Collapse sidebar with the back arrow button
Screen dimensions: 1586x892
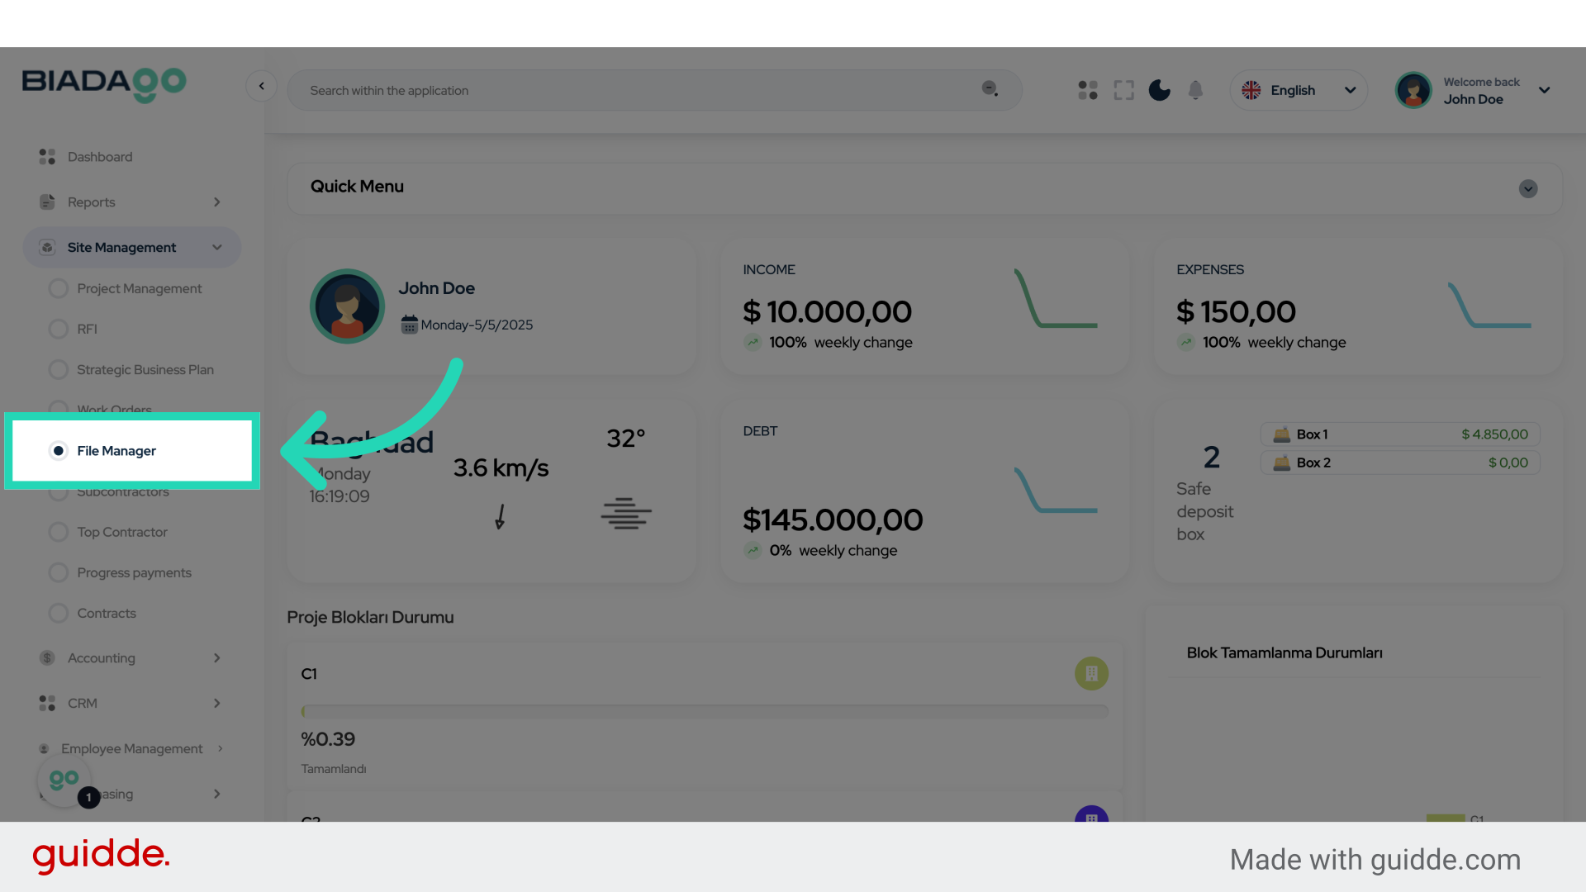[261, 86]
